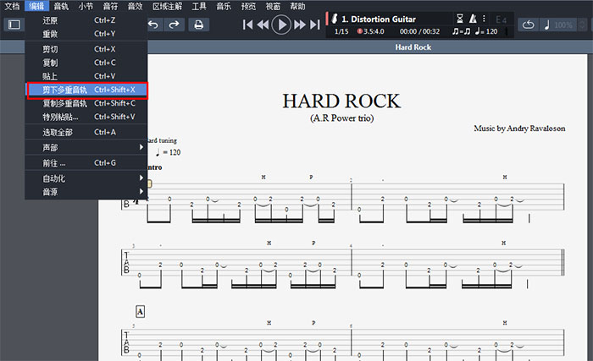This screenshot has height=361, width=593.
Task: Click the skip to end button
Action: point(315,25)
